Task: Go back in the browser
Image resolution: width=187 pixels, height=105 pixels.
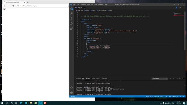Action: [5, 6]
